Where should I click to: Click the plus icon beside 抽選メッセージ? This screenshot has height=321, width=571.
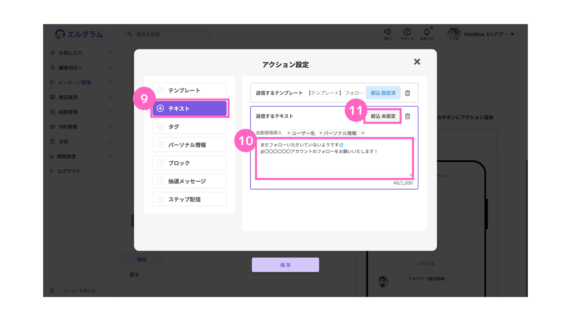point(160,181)
